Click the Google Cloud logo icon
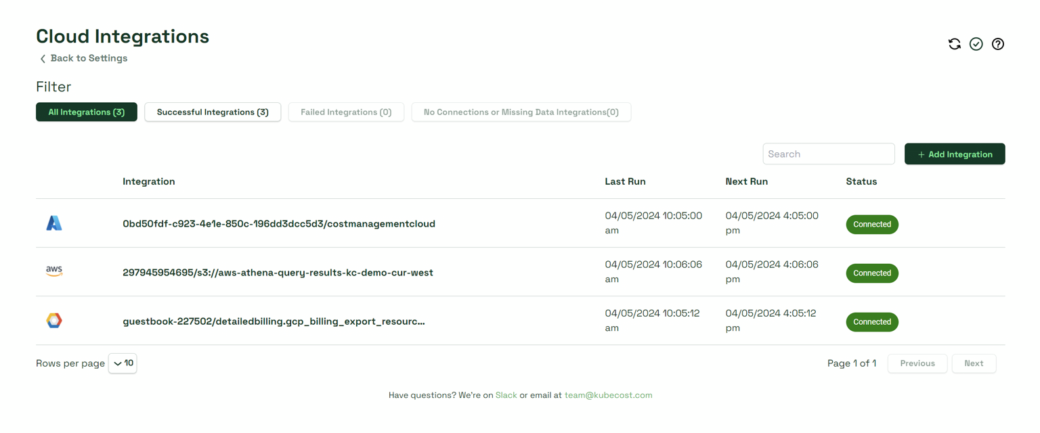The image size is (1040, 433). [x=54, y=321]
